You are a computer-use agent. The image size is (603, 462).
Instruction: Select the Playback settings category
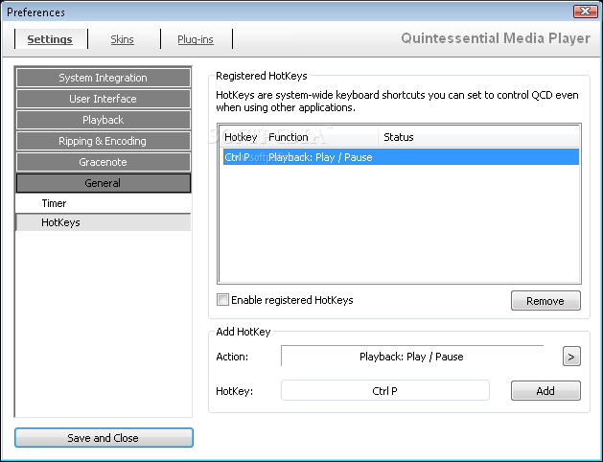pos(104,120)
